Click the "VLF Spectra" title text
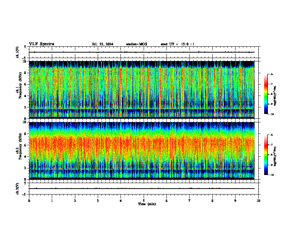 [42, 44]
